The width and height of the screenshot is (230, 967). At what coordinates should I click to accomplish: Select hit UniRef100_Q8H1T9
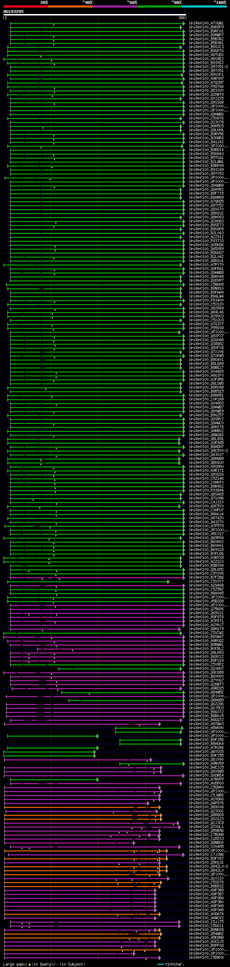[206, 629]
